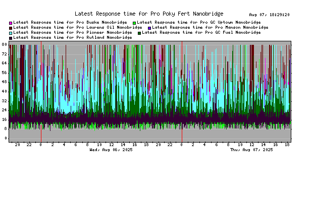Click the red midnight marker line for Aug 06
This screenshot has width=311, height=198.
[41, 92]
